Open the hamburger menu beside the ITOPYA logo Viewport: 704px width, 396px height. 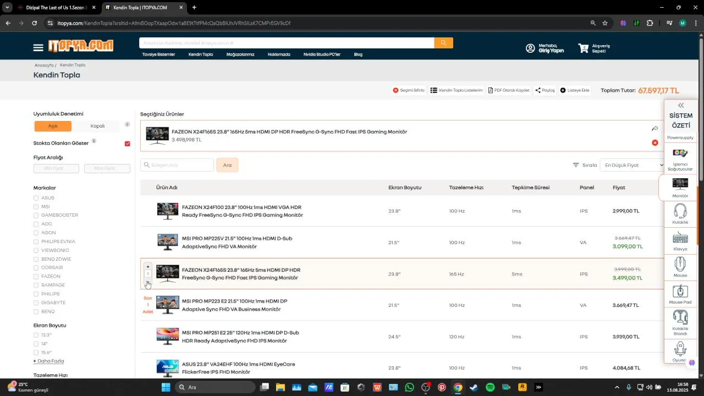38,48
